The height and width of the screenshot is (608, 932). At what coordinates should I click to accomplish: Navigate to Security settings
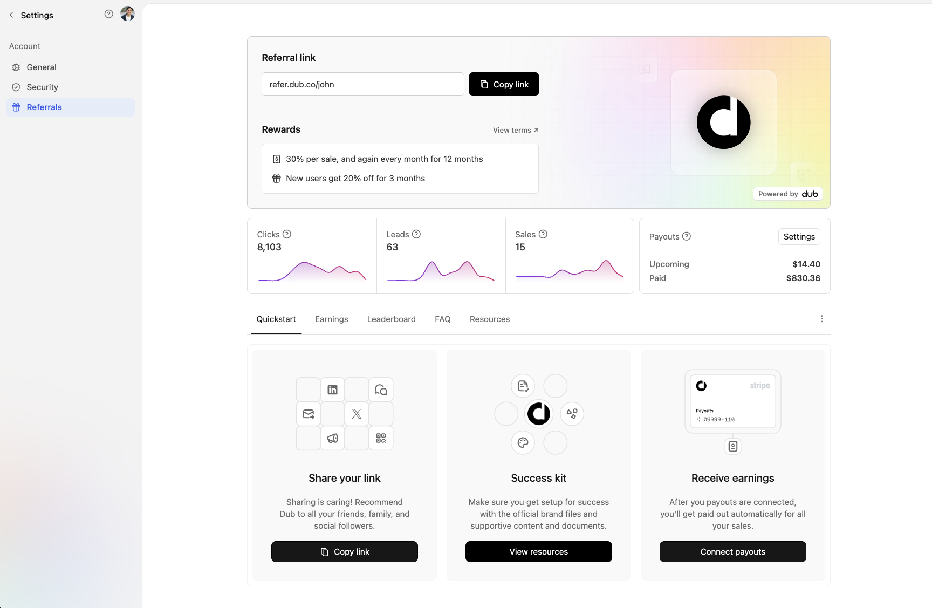click(42, 87)
